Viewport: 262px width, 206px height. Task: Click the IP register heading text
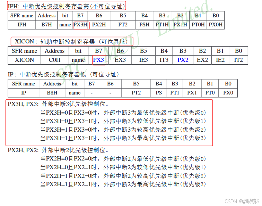tap(63, 74)
